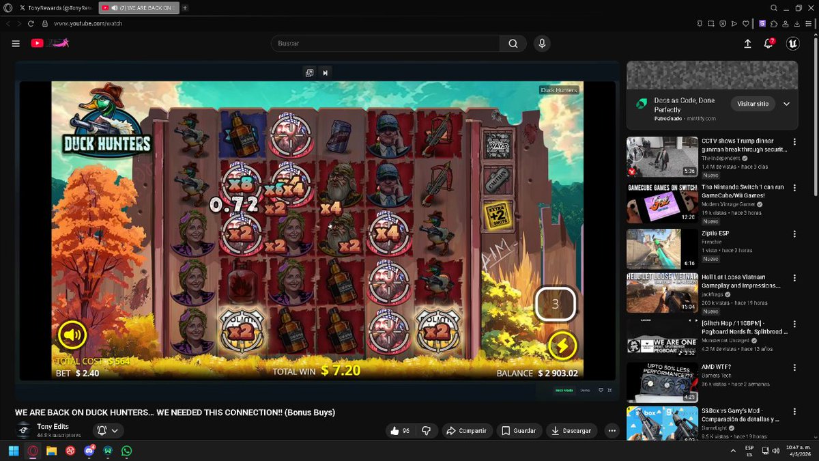Dislike the video with thumbs down
This screenshot has height=461, width=819.
pyautogui.click(x=427, y=431)
